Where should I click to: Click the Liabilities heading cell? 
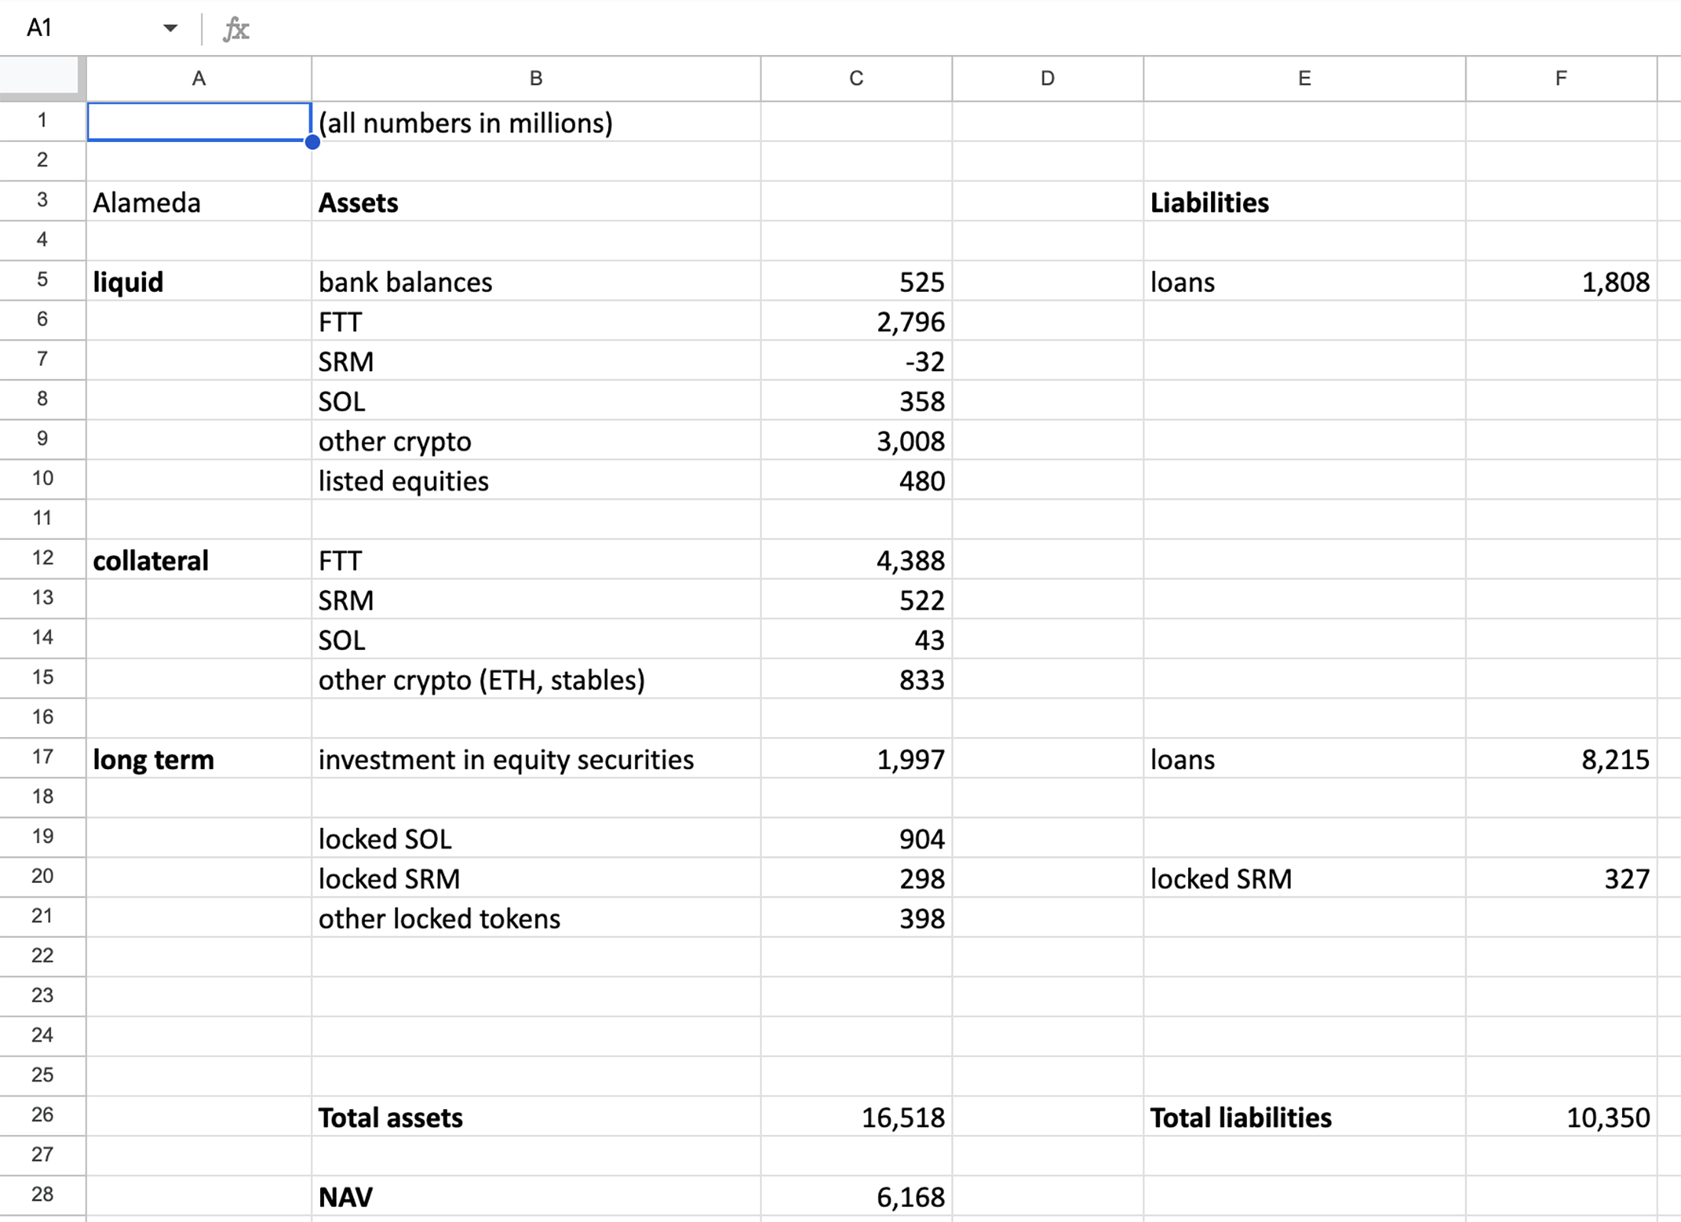click(1210, 203)
